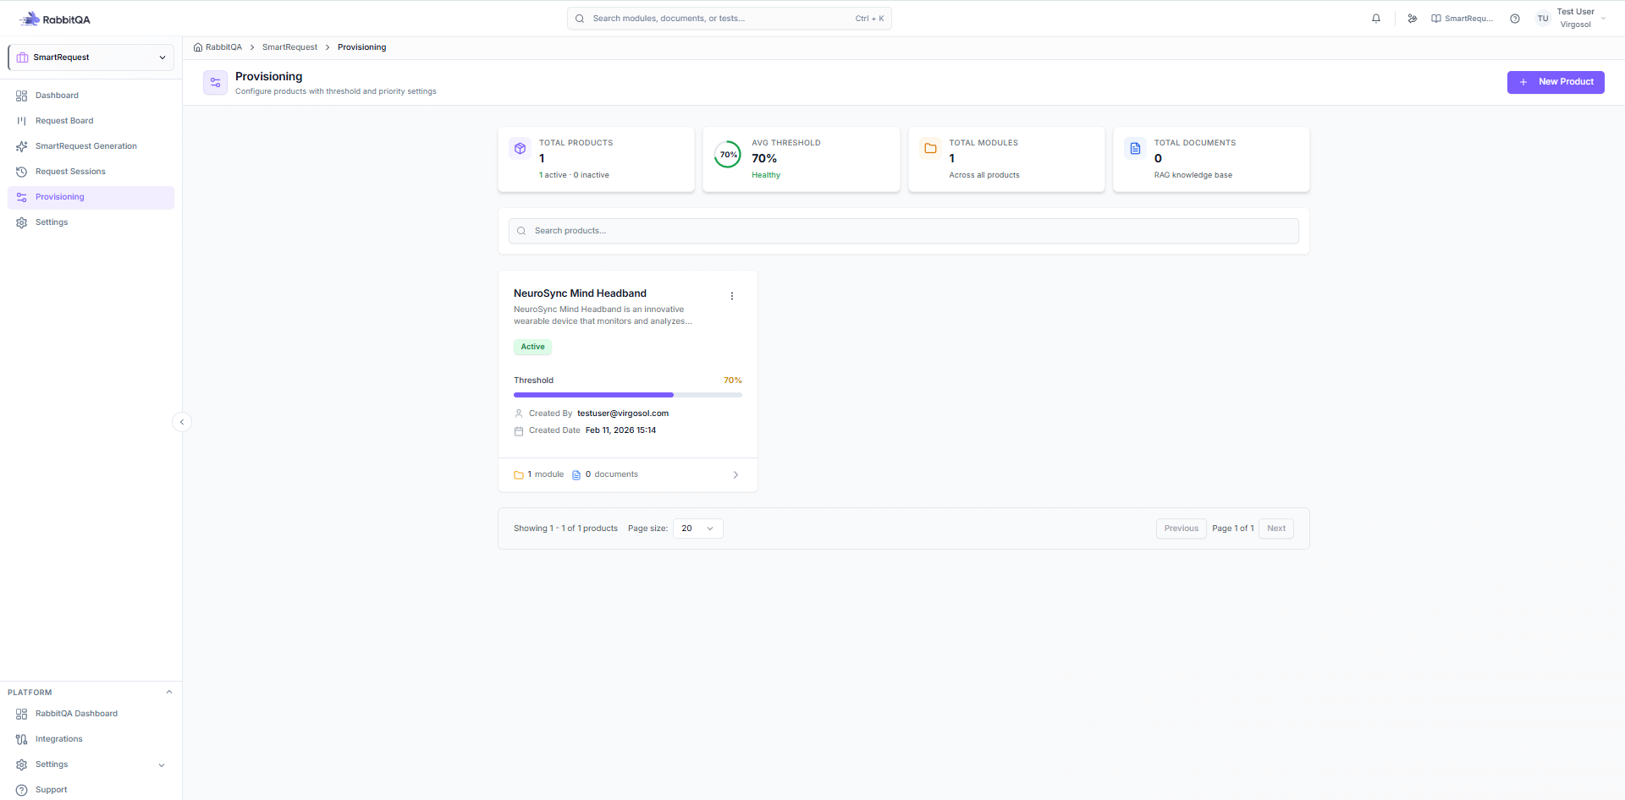Viewport: 1625px width, 800px height.
Task: Click the New Product button
Action: [x=1556, y=82]
